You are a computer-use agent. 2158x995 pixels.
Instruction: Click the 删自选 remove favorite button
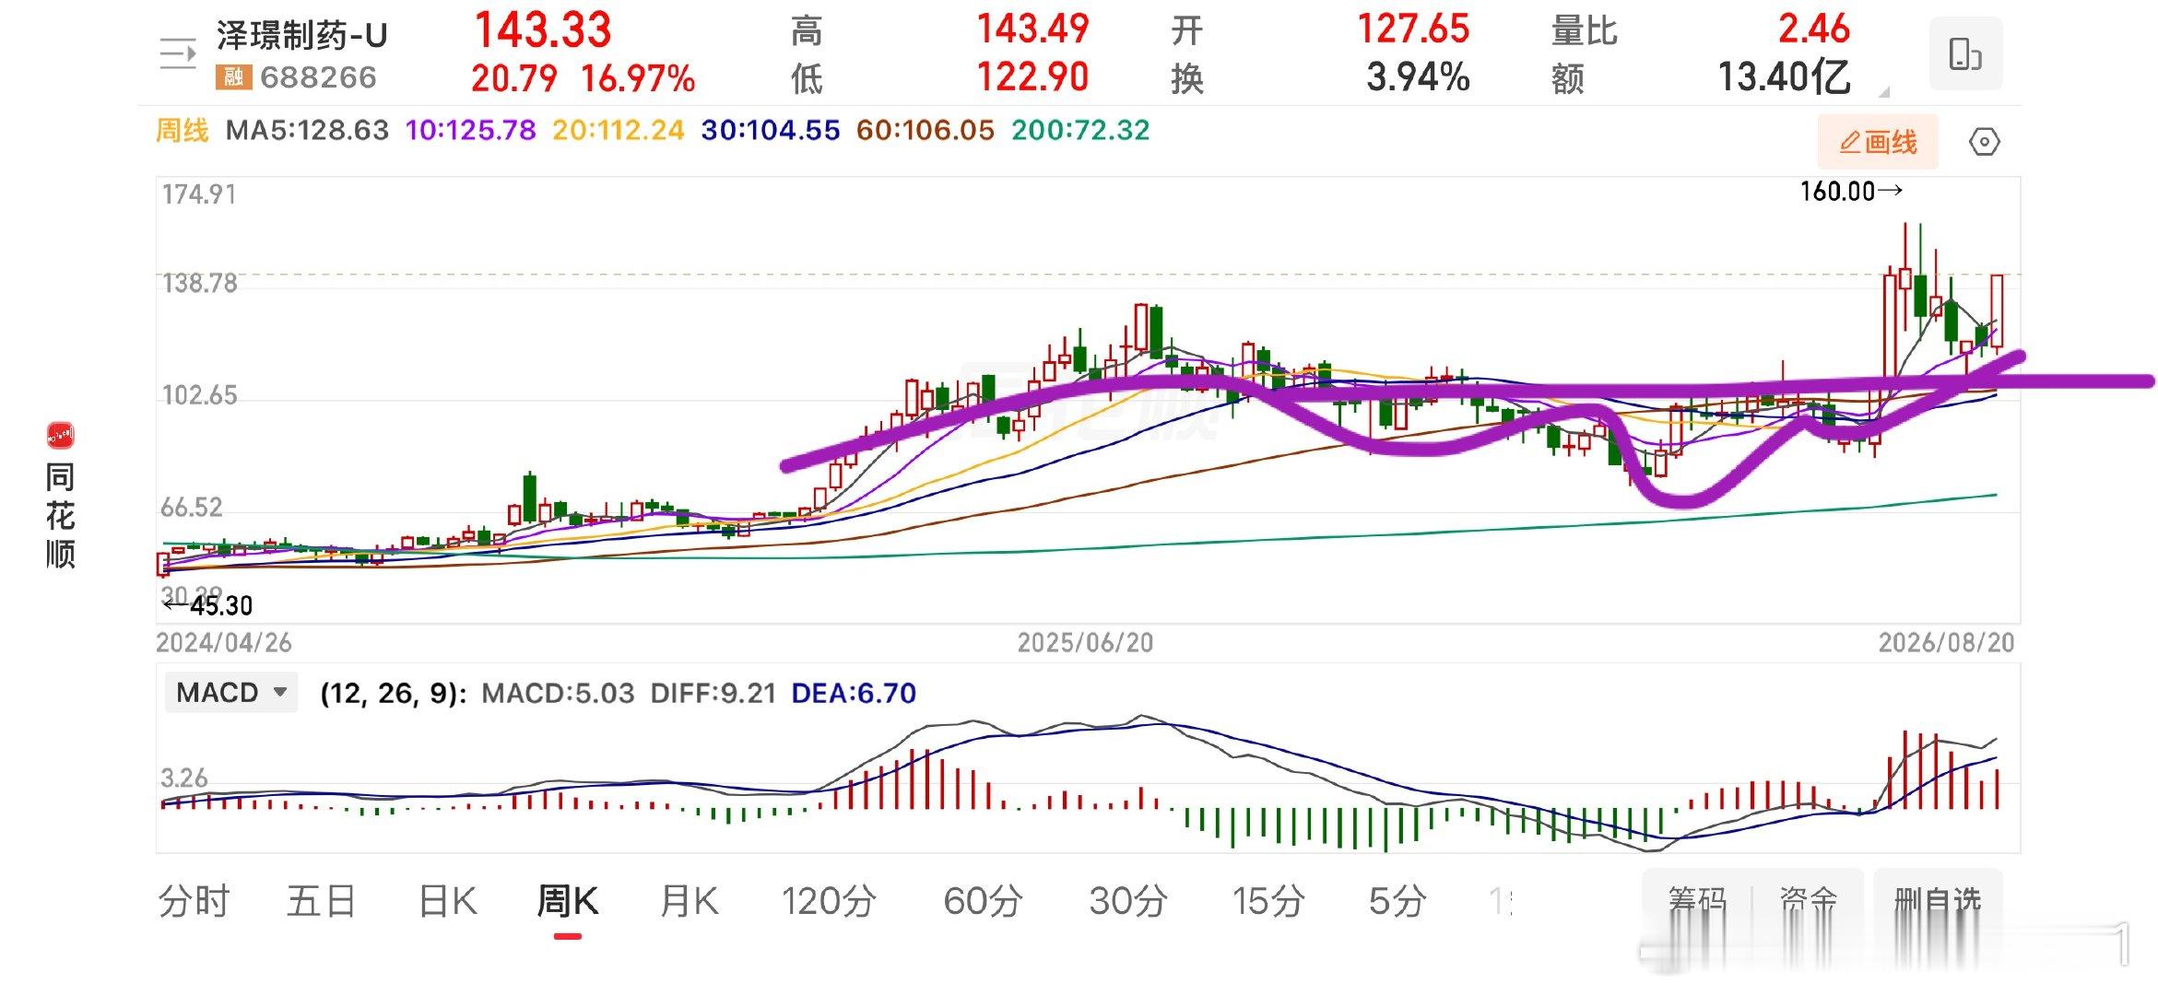coord(1938,899)
